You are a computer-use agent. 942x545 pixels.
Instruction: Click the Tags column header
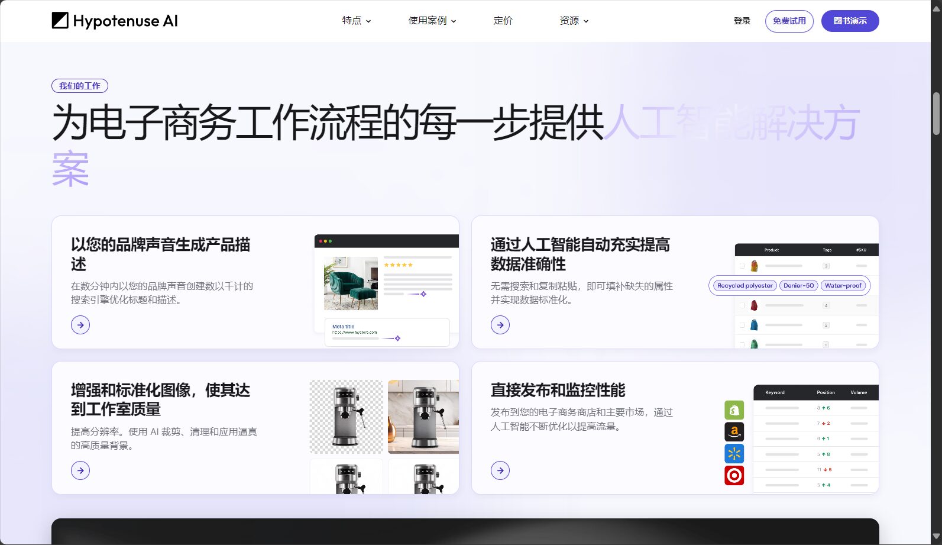pyautogui.click(x=827, y=250)
